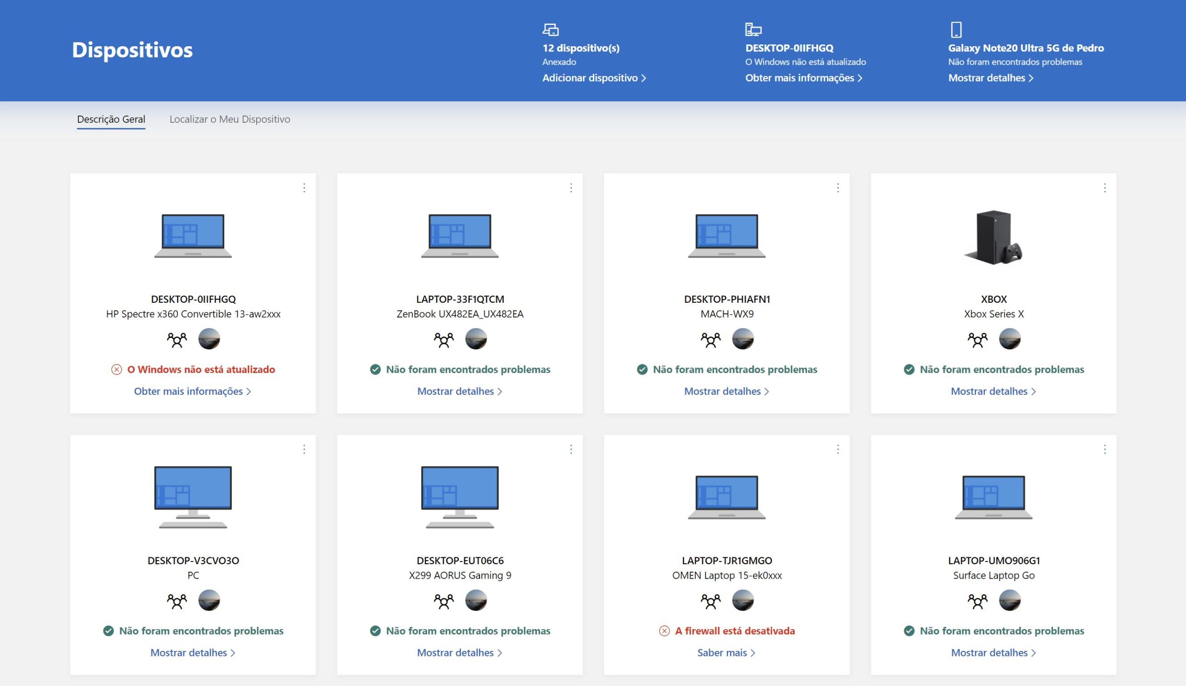The height and width of the screenshot is (686, 1186).
Task: Open the DESKTOP-PHIAFN1 card three-dot menu
Action: [x=838, y=188]
